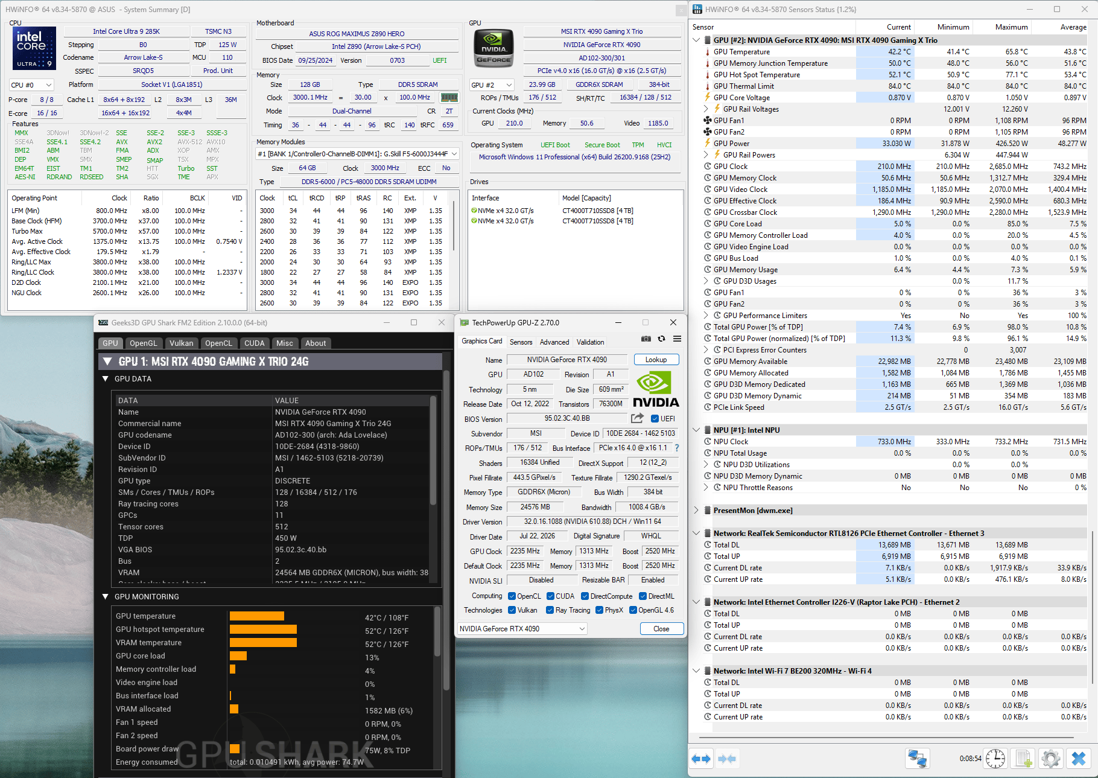
Task: Take a GPU-Z screenshot with the camera icon
Action: pos(646,339)
